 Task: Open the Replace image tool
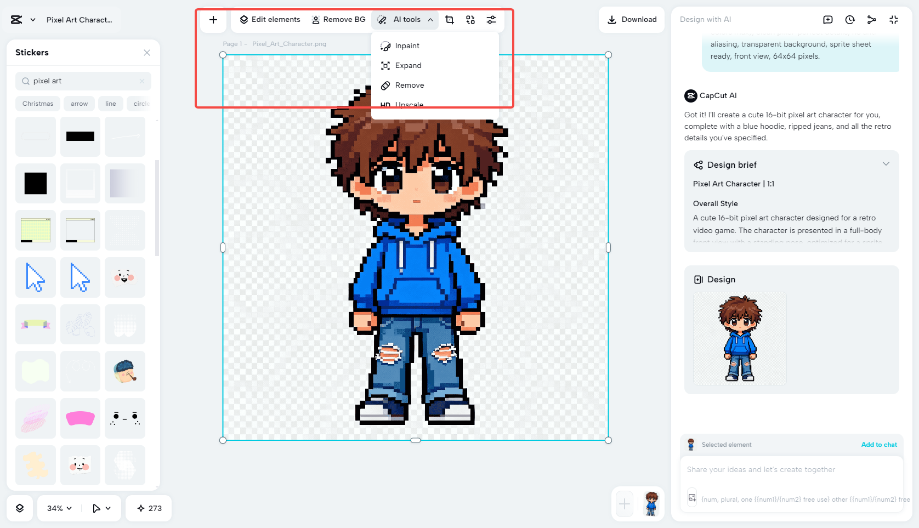[x=470, y=20]
